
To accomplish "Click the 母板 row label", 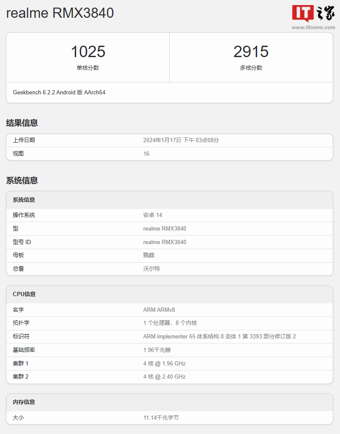I will click(x=18, y=255).
